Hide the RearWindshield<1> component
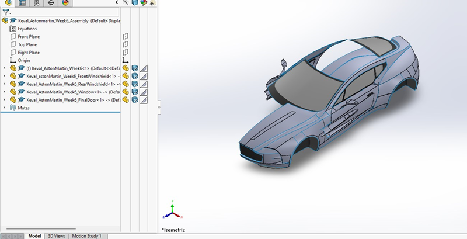This screenshot has height=239, width=467. (x=126, y=84)
